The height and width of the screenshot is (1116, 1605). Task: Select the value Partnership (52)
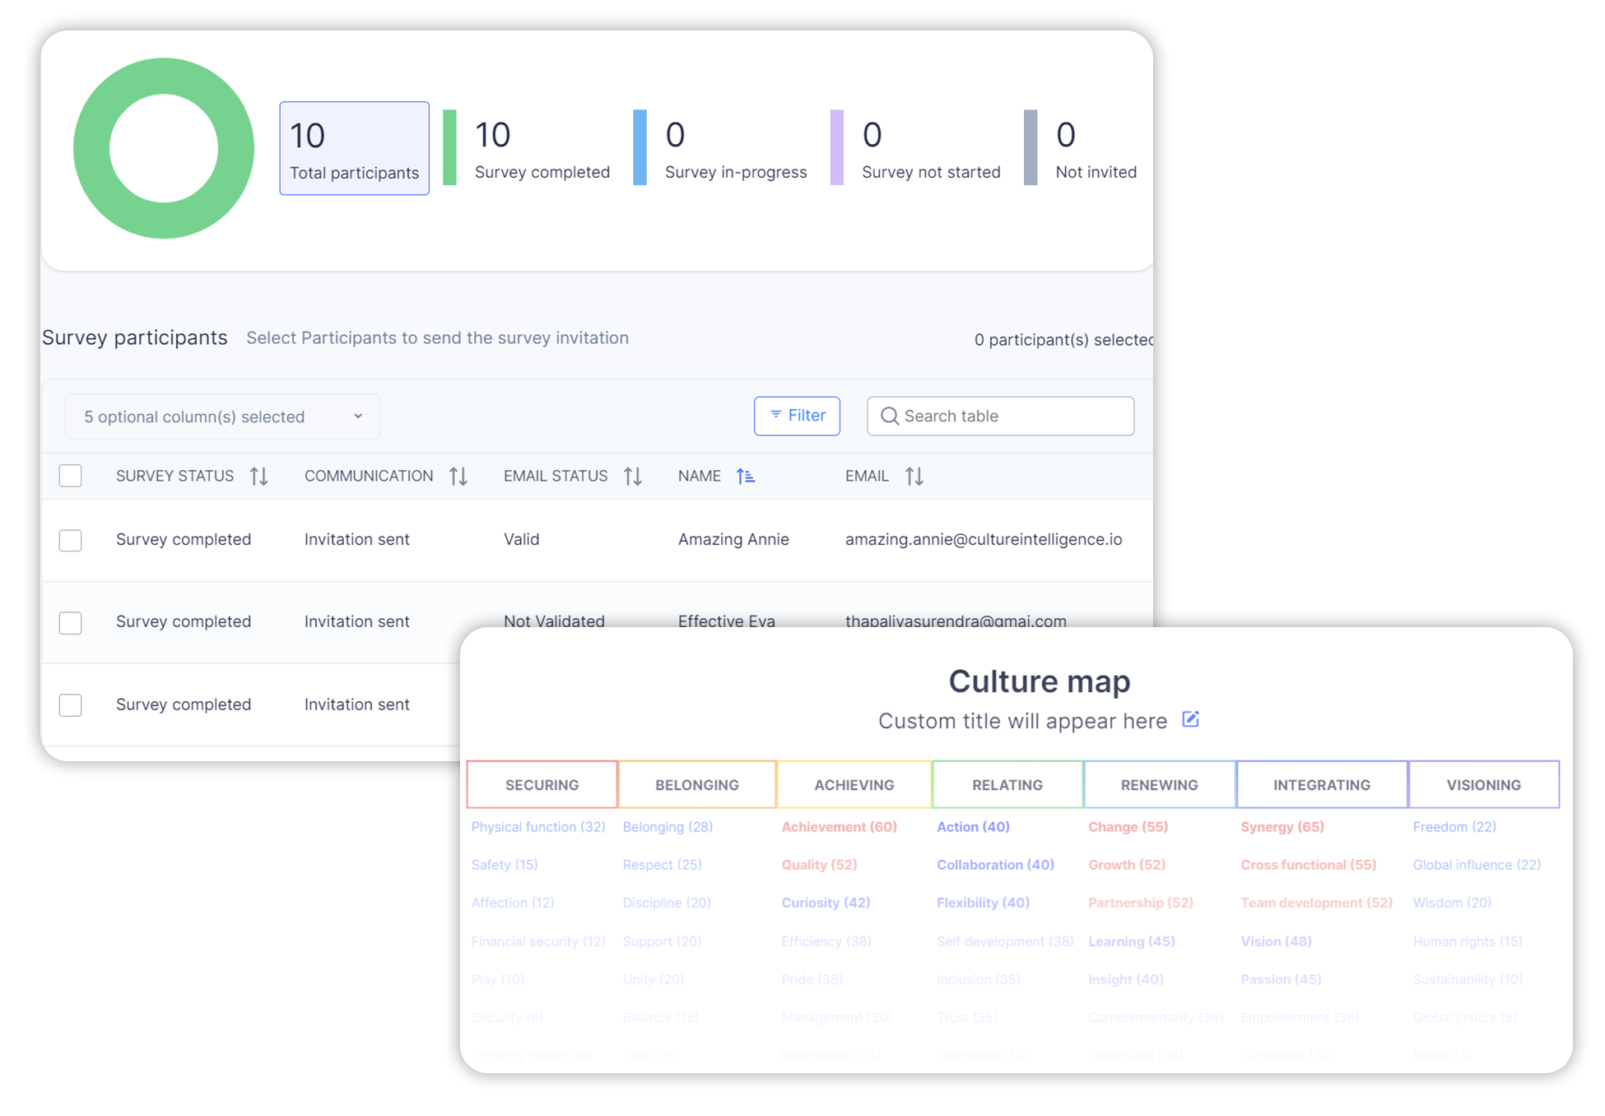pyautogui.click(x=1140, y=902)
